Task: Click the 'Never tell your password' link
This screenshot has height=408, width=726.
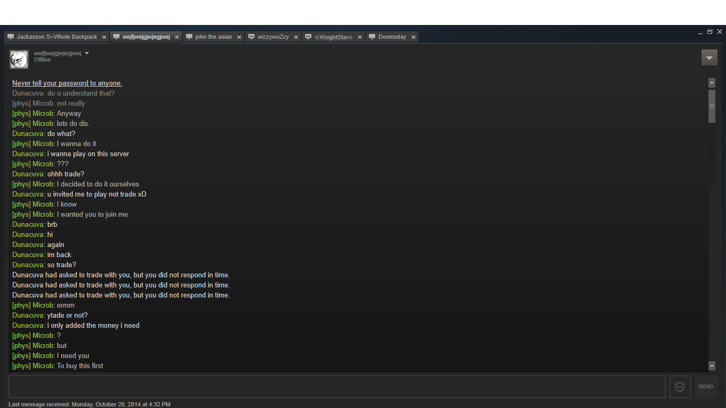Action: click(67, 83)
